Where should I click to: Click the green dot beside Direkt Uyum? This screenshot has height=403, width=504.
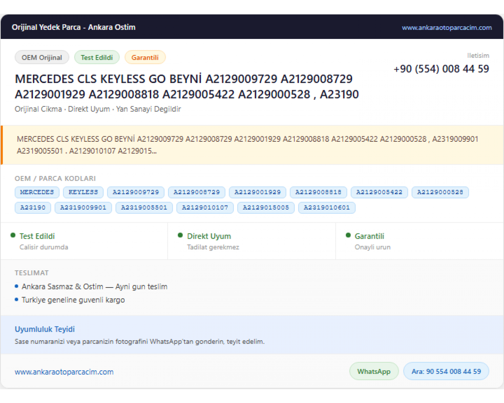click(180, 235)
